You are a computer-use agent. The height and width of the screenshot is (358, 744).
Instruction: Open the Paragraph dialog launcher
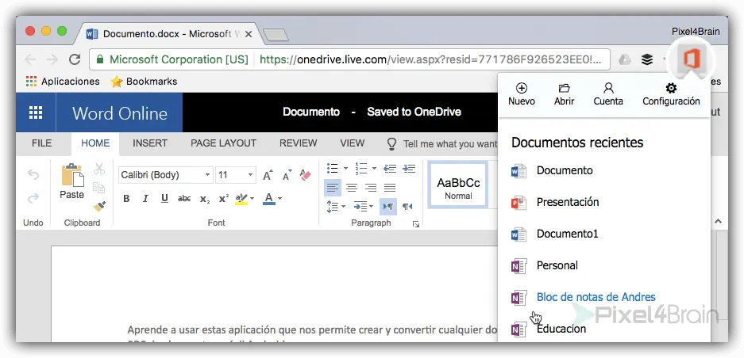tap(416, 224)
